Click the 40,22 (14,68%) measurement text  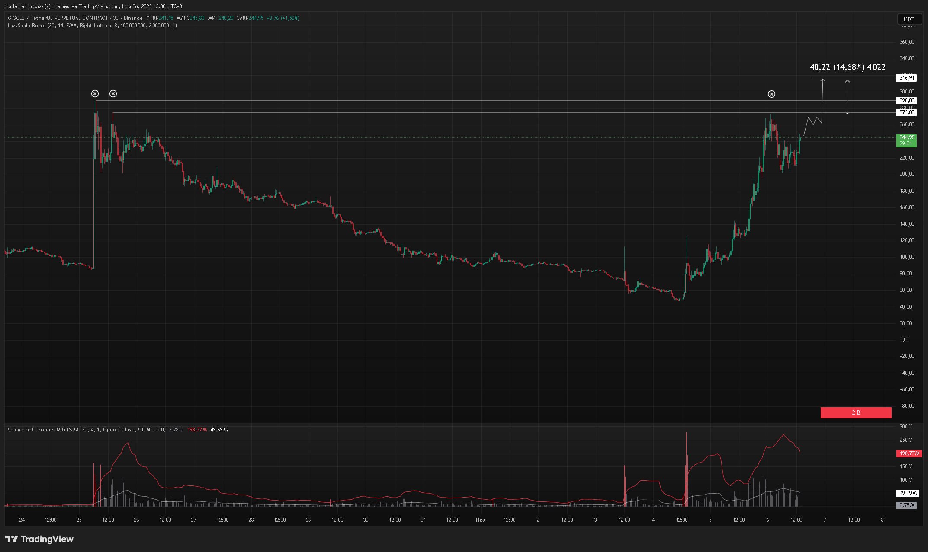click(x=847, y=67)
